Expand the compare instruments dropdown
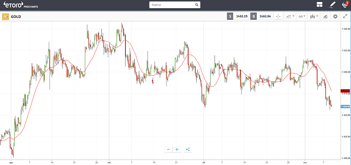The image size is (351, 165). coord(290,17)
